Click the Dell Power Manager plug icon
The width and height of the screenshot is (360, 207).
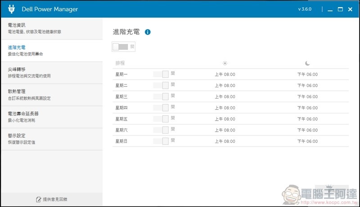click(11, 9)
